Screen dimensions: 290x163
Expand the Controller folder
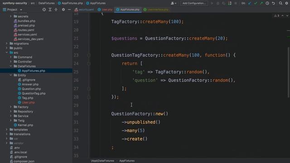(11, 62)
